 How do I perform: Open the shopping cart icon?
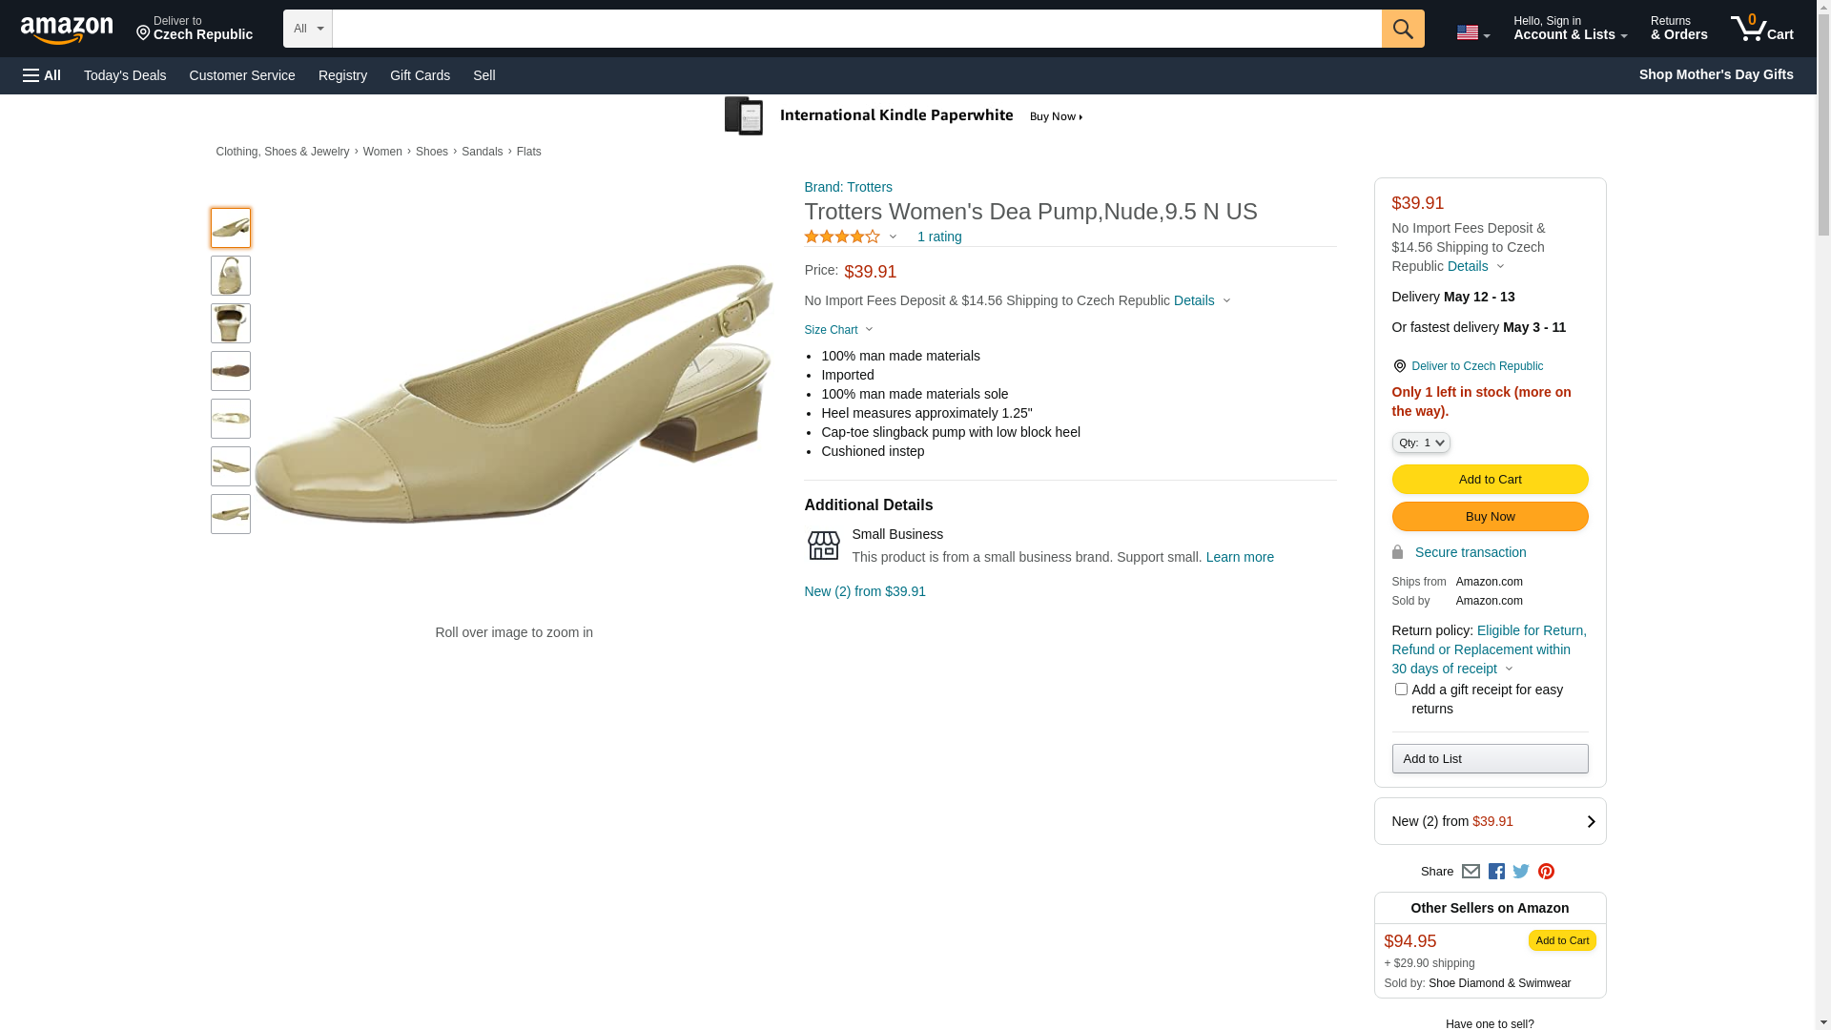pos(1761,29)
